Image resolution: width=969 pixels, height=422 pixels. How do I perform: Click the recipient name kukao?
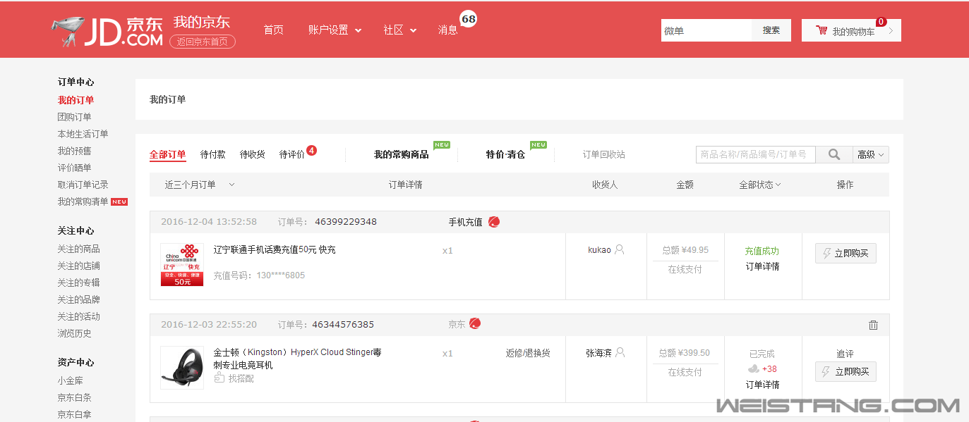599,250
